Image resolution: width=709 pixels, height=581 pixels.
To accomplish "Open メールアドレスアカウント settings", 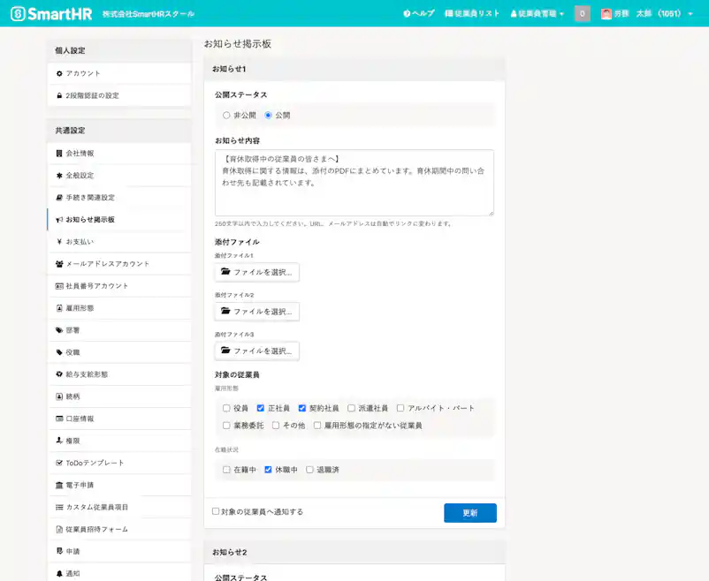I will 108,263.
